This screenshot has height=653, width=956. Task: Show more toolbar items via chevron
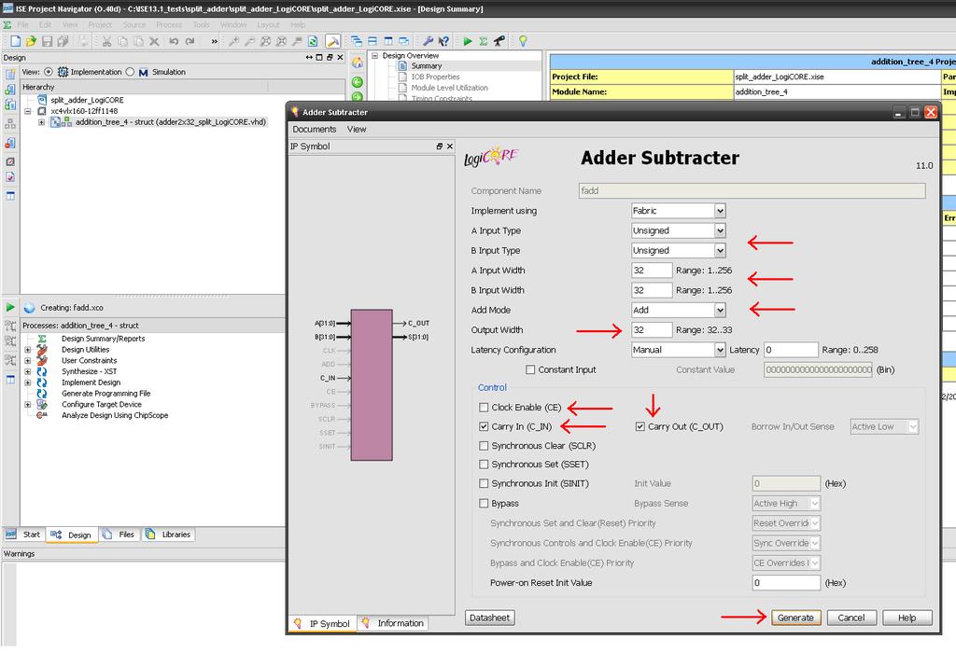[214, 41]
